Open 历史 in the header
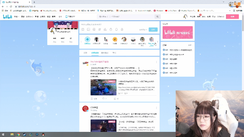Viewport: 244px width, 137px height. click(214, 17)
